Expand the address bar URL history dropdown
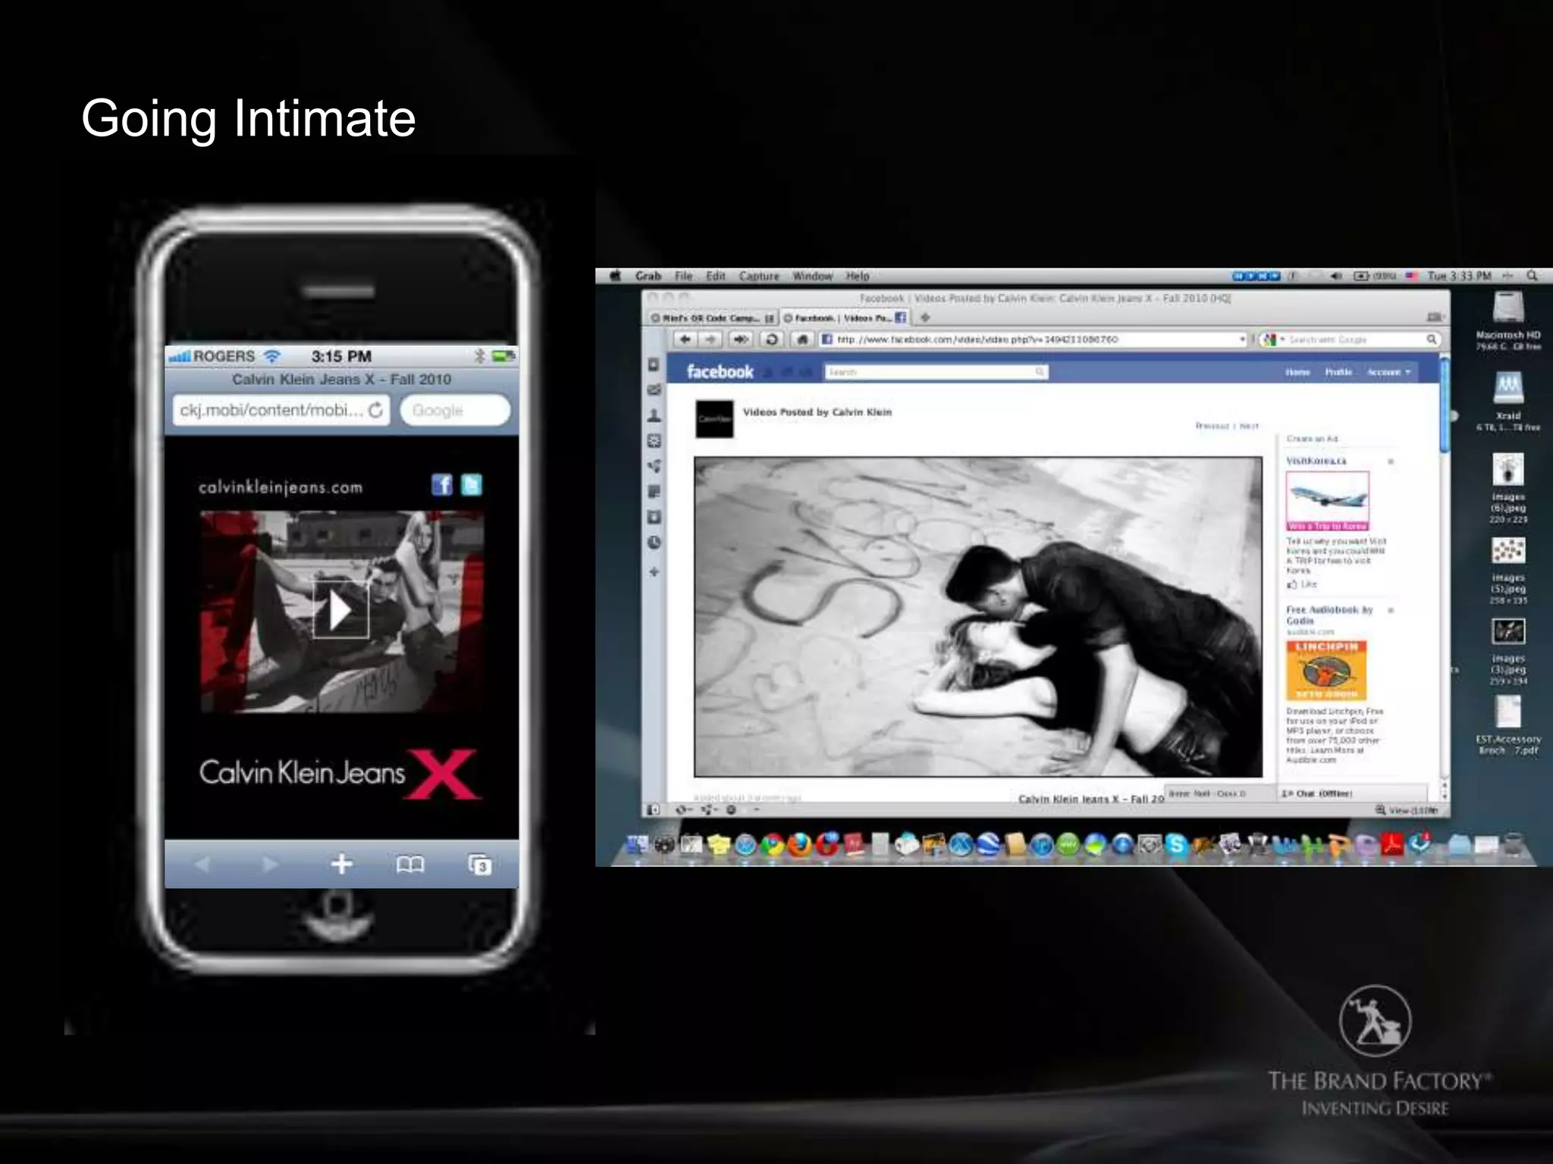Image resolution: width=1553 pixels, height=1164 pixels. click(x=1242, y=339)
